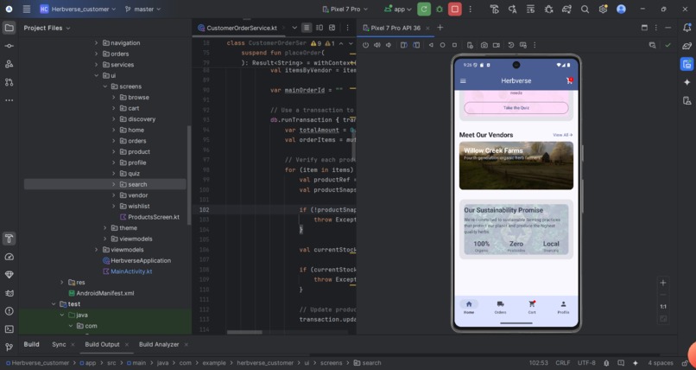Open the Pixel 7 Pro device dropdown
This screenshot has height=370, width=696.
(344, 9)
